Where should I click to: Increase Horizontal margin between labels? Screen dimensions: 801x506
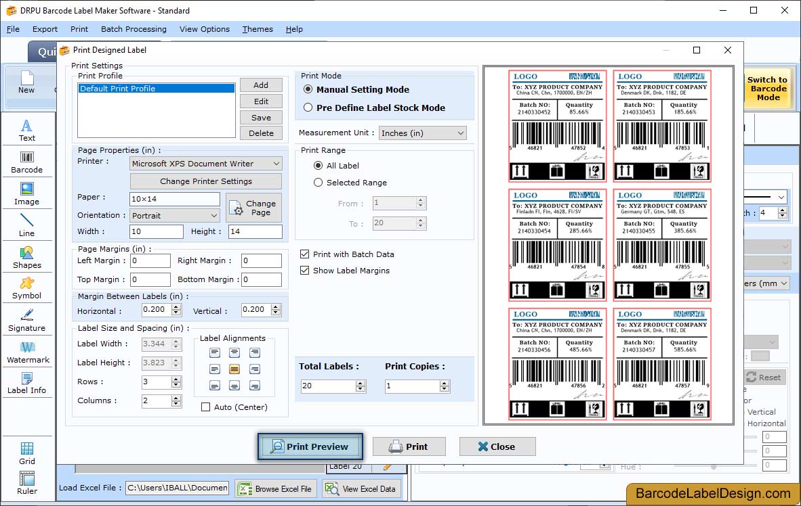tap(176, 306)
